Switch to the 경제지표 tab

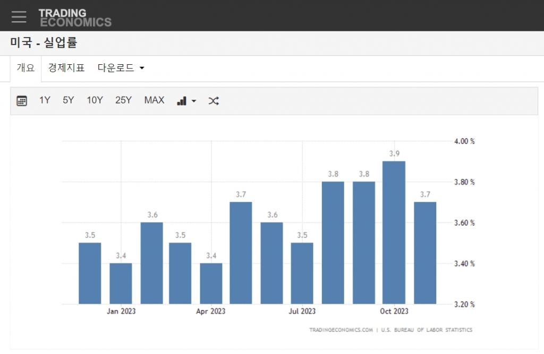[x=66, y=68]
